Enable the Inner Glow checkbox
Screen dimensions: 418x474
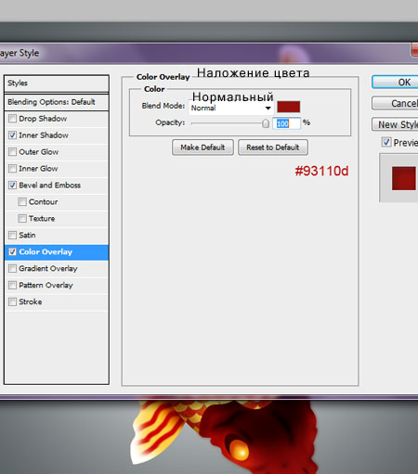click(x=12, y=169)
